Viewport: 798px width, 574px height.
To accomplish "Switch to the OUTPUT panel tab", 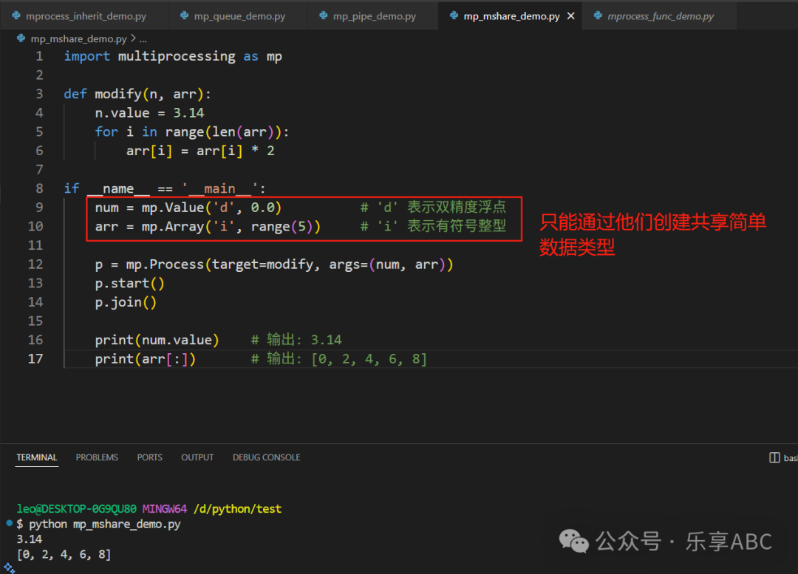I will click(197, 457).
